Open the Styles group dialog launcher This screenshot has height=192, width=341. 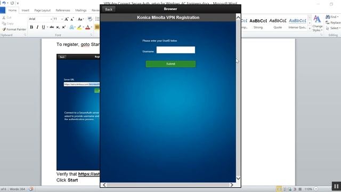(321, 35)
